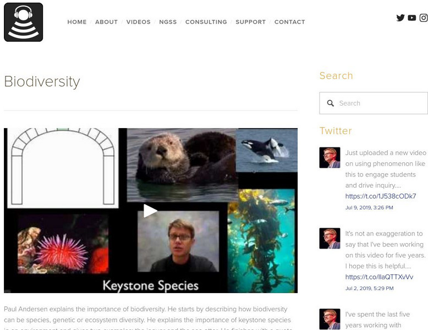Image resolution: width=428 pixels, height=330 pixels.
Task: Click avatar beside 'Just uploaded a new video' tweet
Action: pos(330,157)
